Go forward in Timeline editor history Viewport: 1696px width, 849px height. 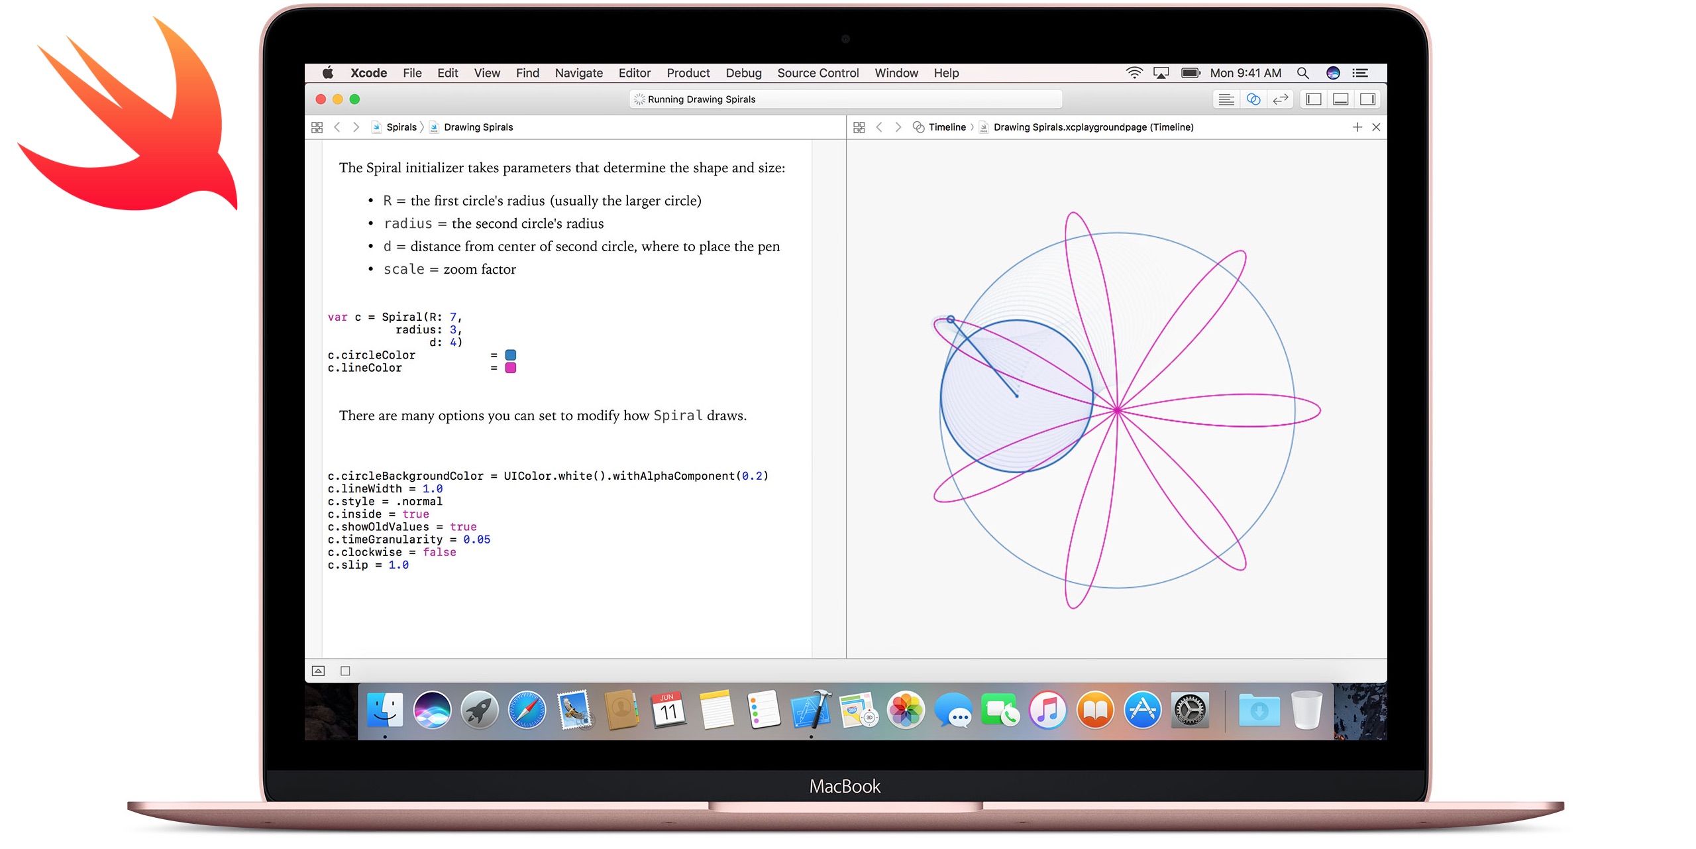click(898, 127)
